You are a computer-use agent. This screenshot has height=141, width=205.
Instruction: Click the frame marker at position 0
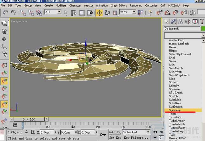click(x=23, y=125)
